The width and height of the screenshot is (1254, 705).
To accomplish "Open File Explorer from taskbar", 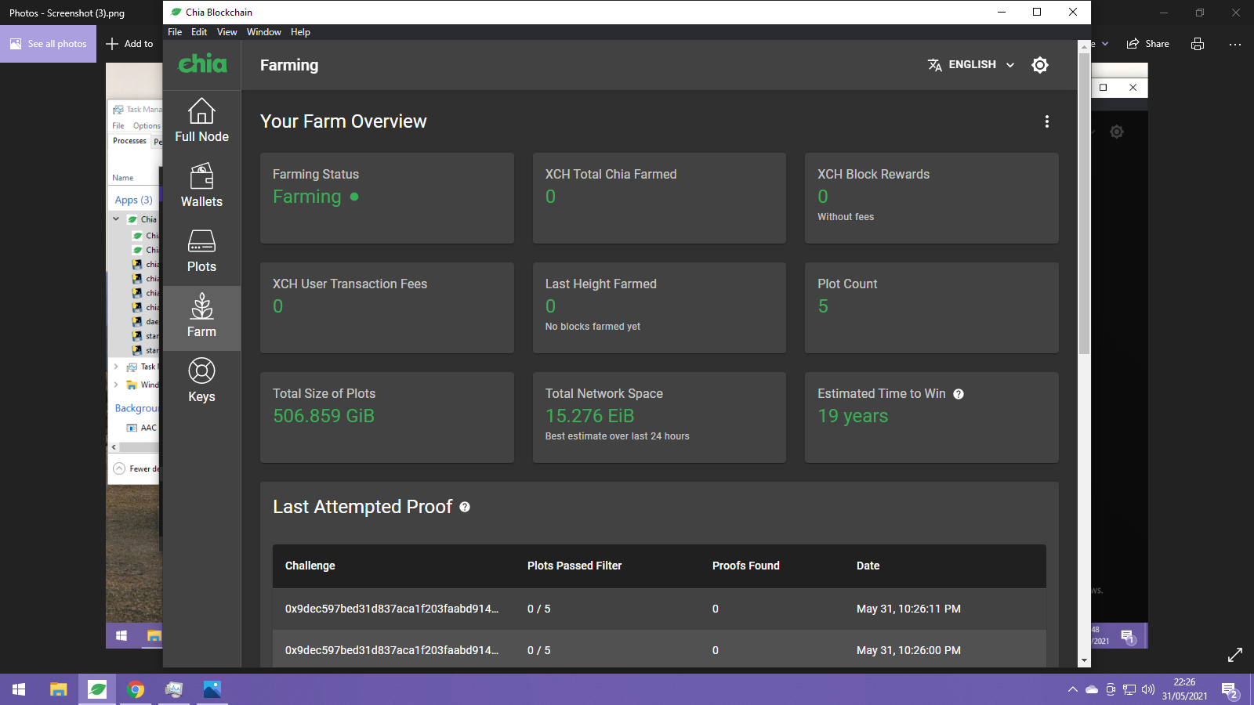I will coord(58,689).
